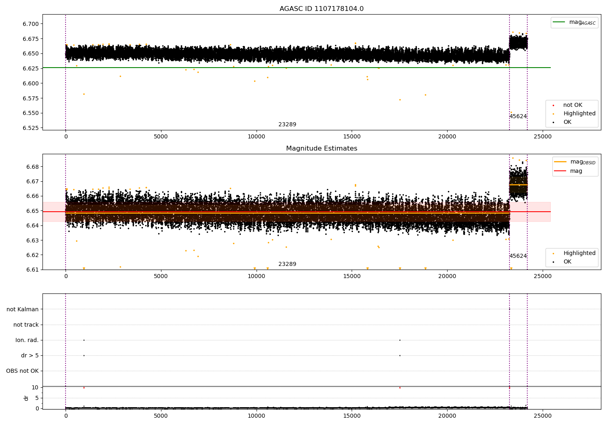Screen dimensions: 607x425
Task: Click the 5 tick on the dr axis
Action: (37, 398)
